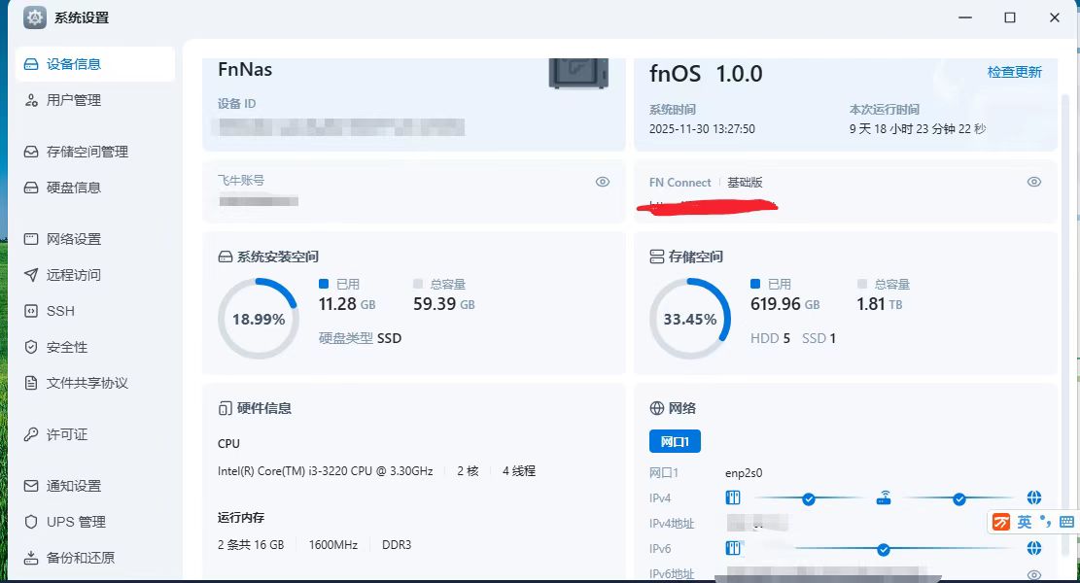Click the 2 条共 16 GB memory text
The width and height of the screenshot is (1080, 583).
251,544
